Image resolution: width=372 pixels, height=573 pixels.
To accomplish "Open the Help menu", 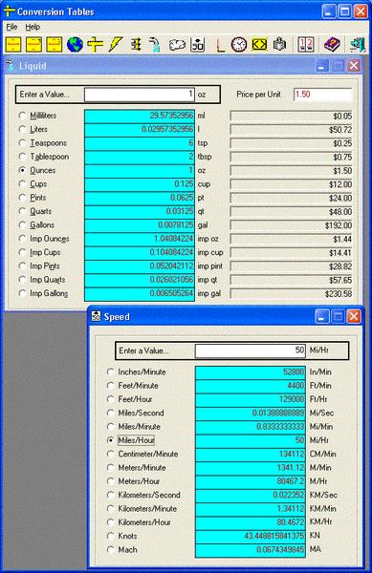I will tap(33, 27).
